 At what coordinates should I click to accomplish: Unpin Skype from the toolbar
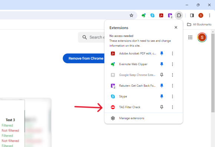point(162,96)
